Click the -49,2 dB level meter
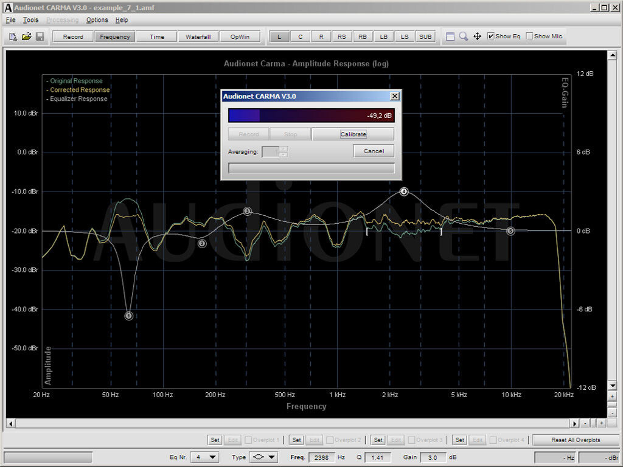This screenshot has height=467, width=623. tap(311, 116)
